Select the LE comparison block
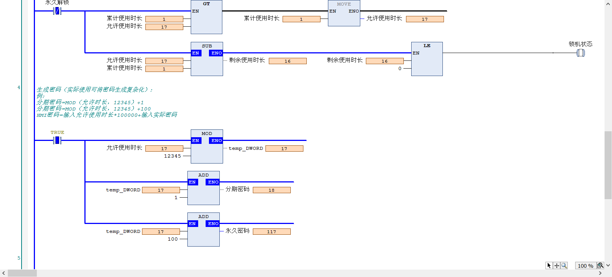This screenshot has height=277, width=612. tap(427, 59)
